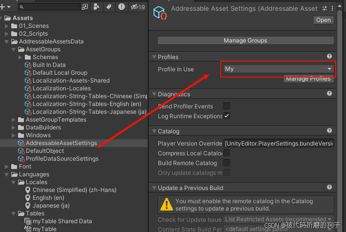346x232 pixels.
Task: Select the ProfileDataSourceSettings asset icon
Action: coord(21,159)
